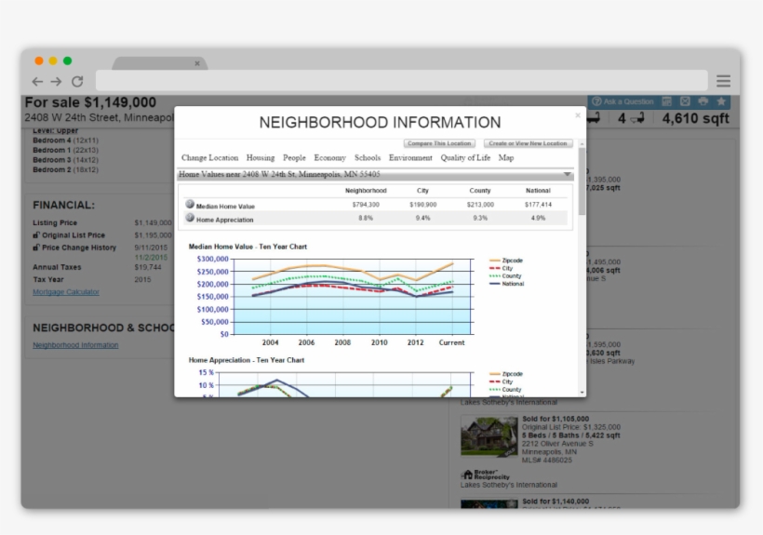The width and height of the screenshot is (763, 535).
Task: Open the Quality of Life menu
Action: point(465,158)
